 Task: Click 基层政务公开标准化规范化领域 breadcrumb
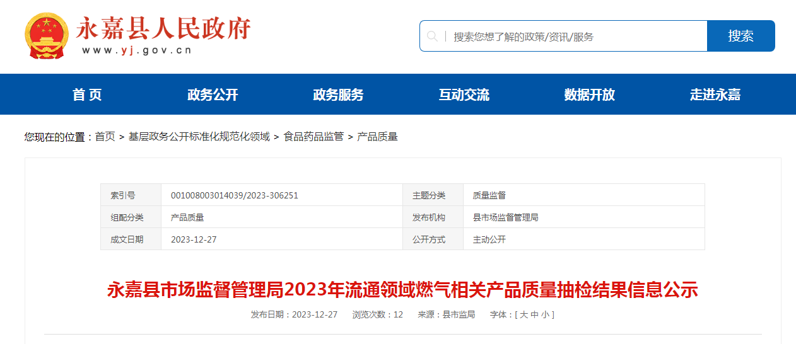[x=199, y=136]
